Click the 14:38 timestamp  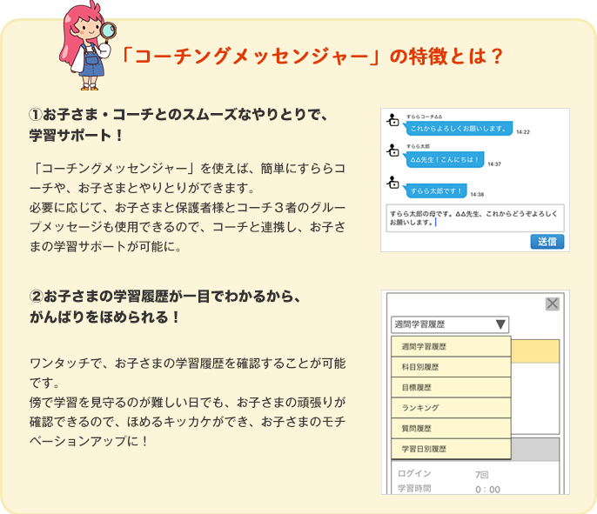(x=477, y=195)
